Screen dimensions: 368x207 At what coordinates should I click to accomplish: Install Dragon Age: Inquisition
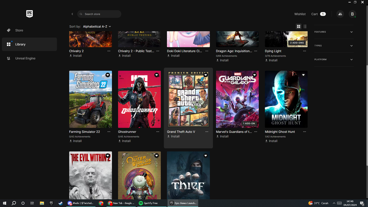point(222,60)
